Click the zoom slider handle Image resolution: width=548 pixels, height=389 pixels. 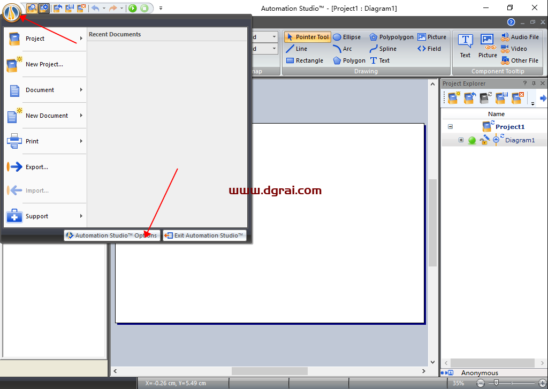(x=496, y=383)
